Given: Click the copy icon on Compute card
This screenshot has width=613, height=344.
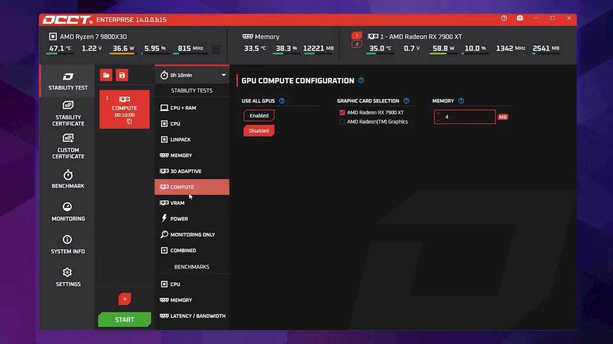Looking at the screenshot, I should click(x=129, y=122).
